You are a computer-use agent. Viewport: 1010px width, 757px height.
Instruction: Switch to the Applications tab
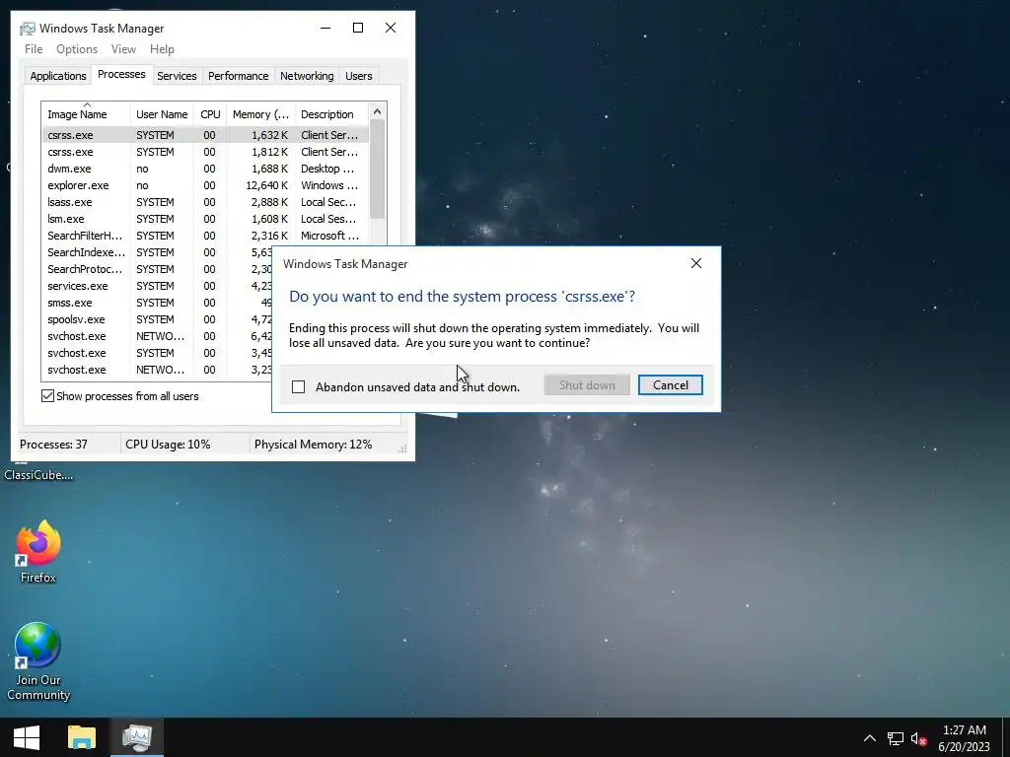click(58, 76)
